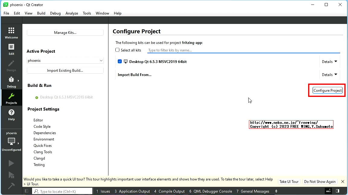Image resolution: width=348 pixels, height=195 pixels.
Task: Uncheck Desktop Qt 6.5.3 MSVC2019 64bit kit
Action: [x=120, y=61]
